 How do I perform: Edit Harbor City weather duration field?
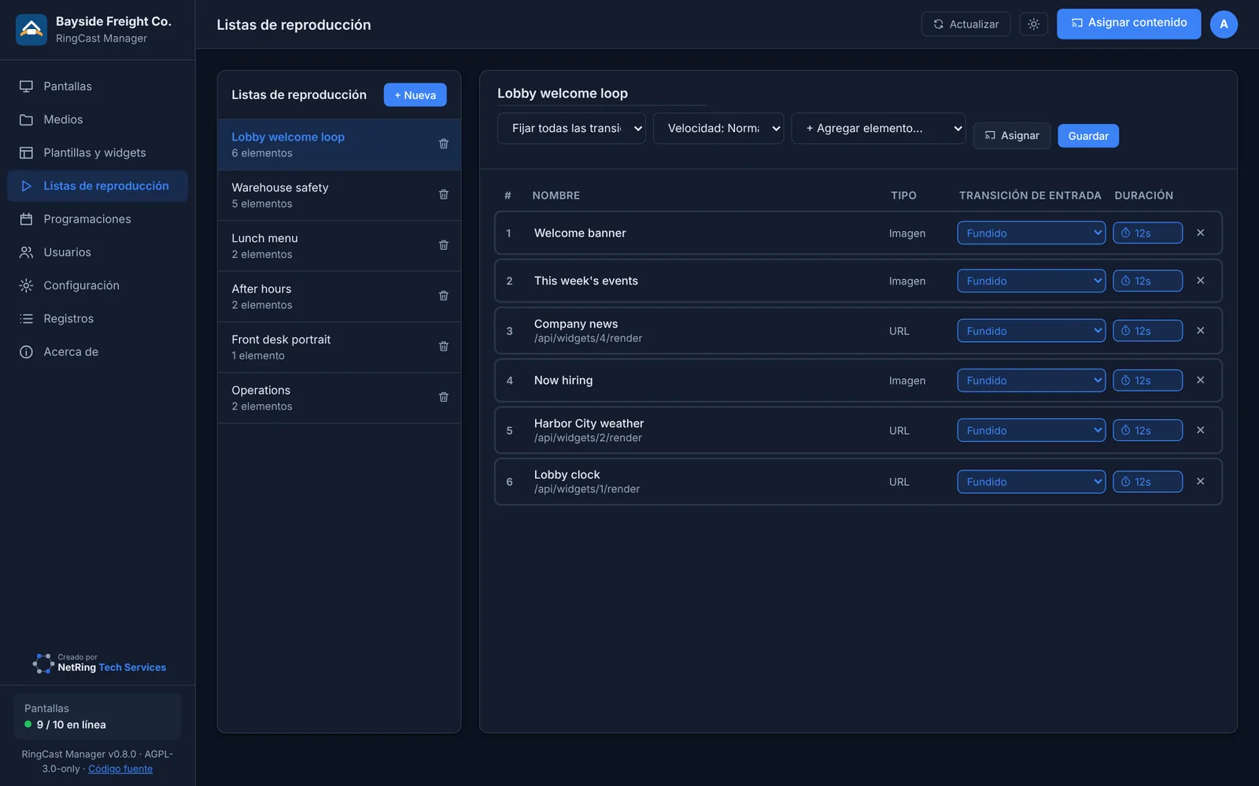pos(1147,430)
